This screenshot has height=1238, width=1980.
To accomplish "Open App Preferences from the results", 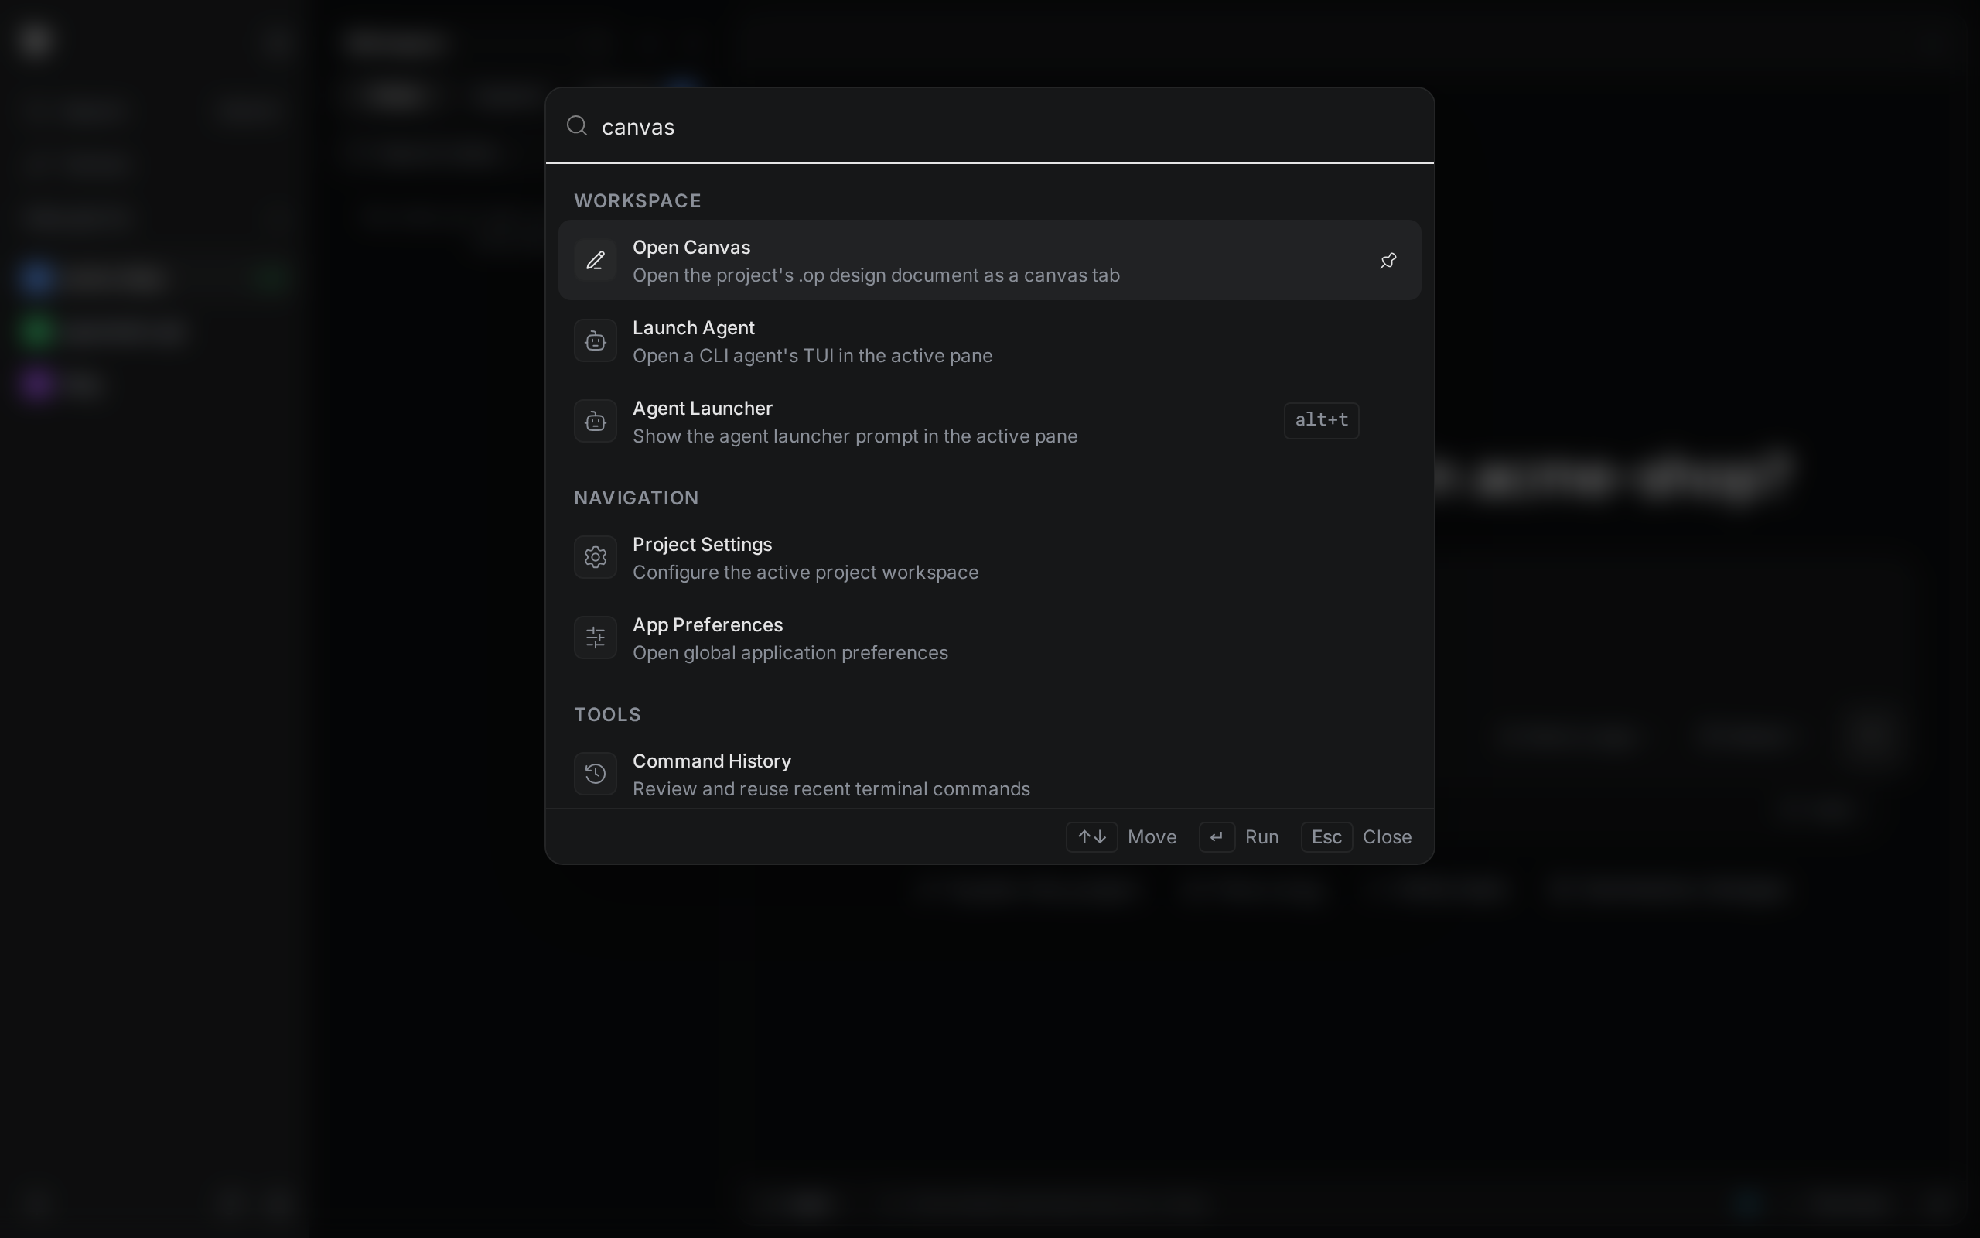I will [989, 638].
